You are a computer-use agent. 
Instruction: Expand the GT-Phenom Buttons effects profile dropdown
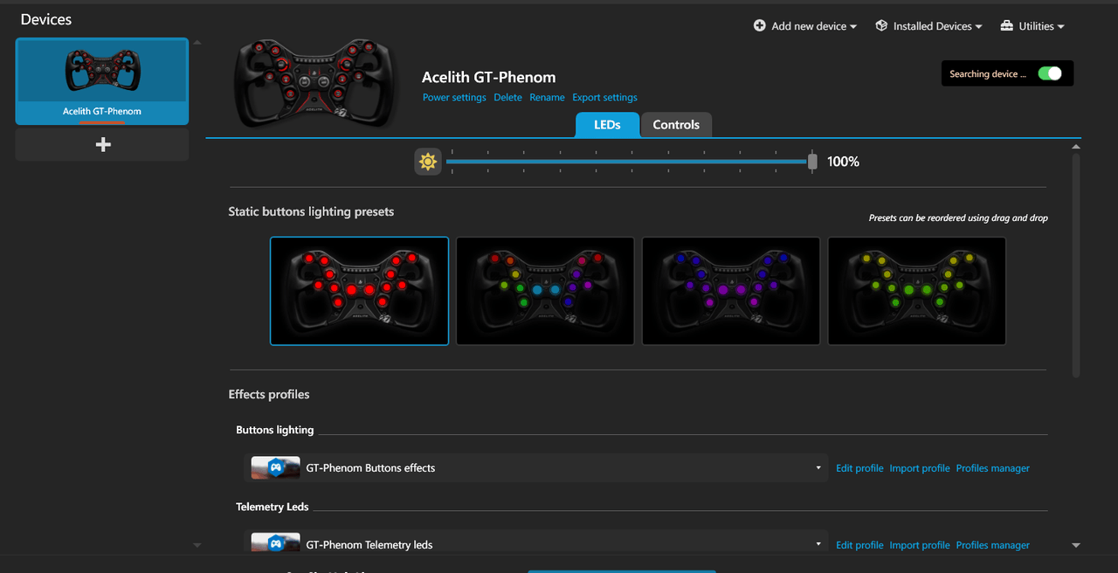[818, 468]
